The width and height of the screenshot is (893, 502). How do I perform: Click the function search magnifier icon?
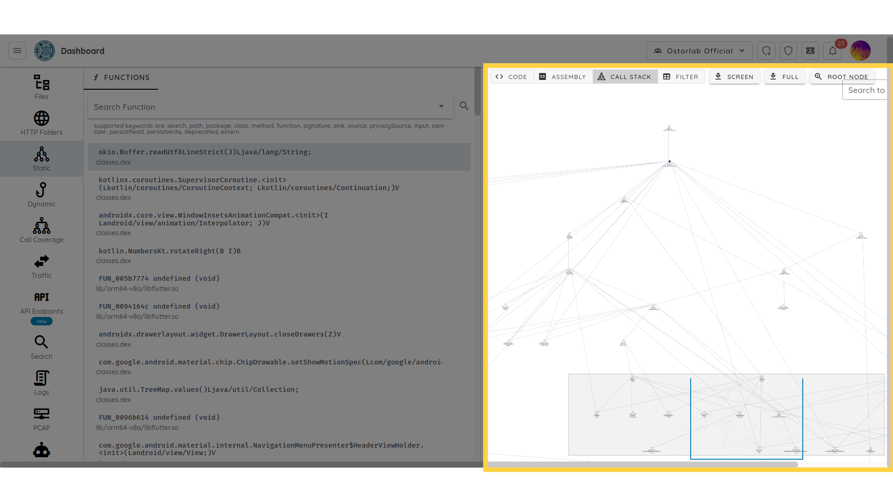pos(464,106)
